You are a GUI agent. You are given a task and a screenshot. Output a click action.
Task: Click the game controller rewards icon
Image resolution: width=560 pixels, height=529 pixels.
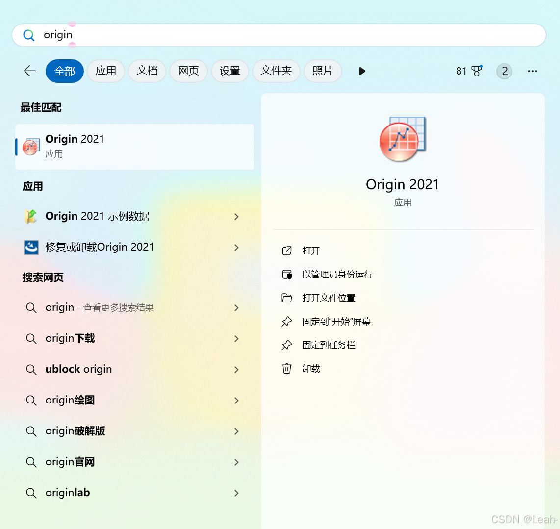(x=477, y=70)
